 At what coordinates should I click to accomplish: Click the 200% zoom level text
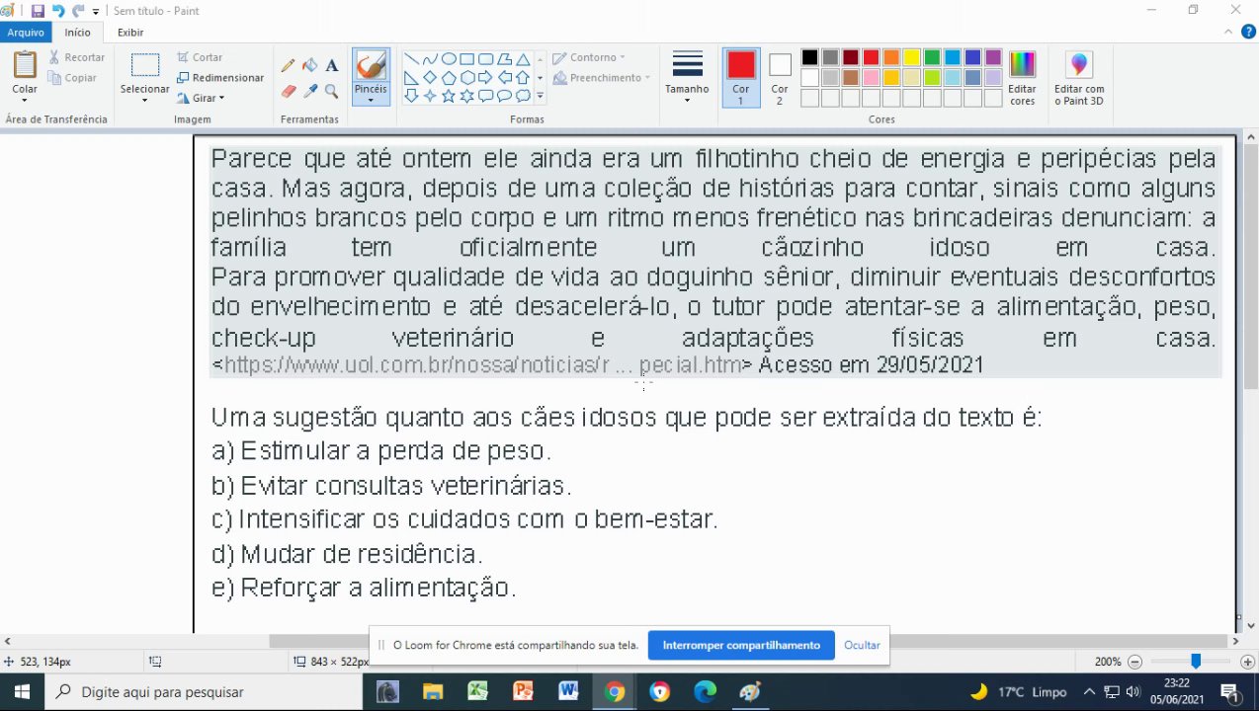[1107, 662]
